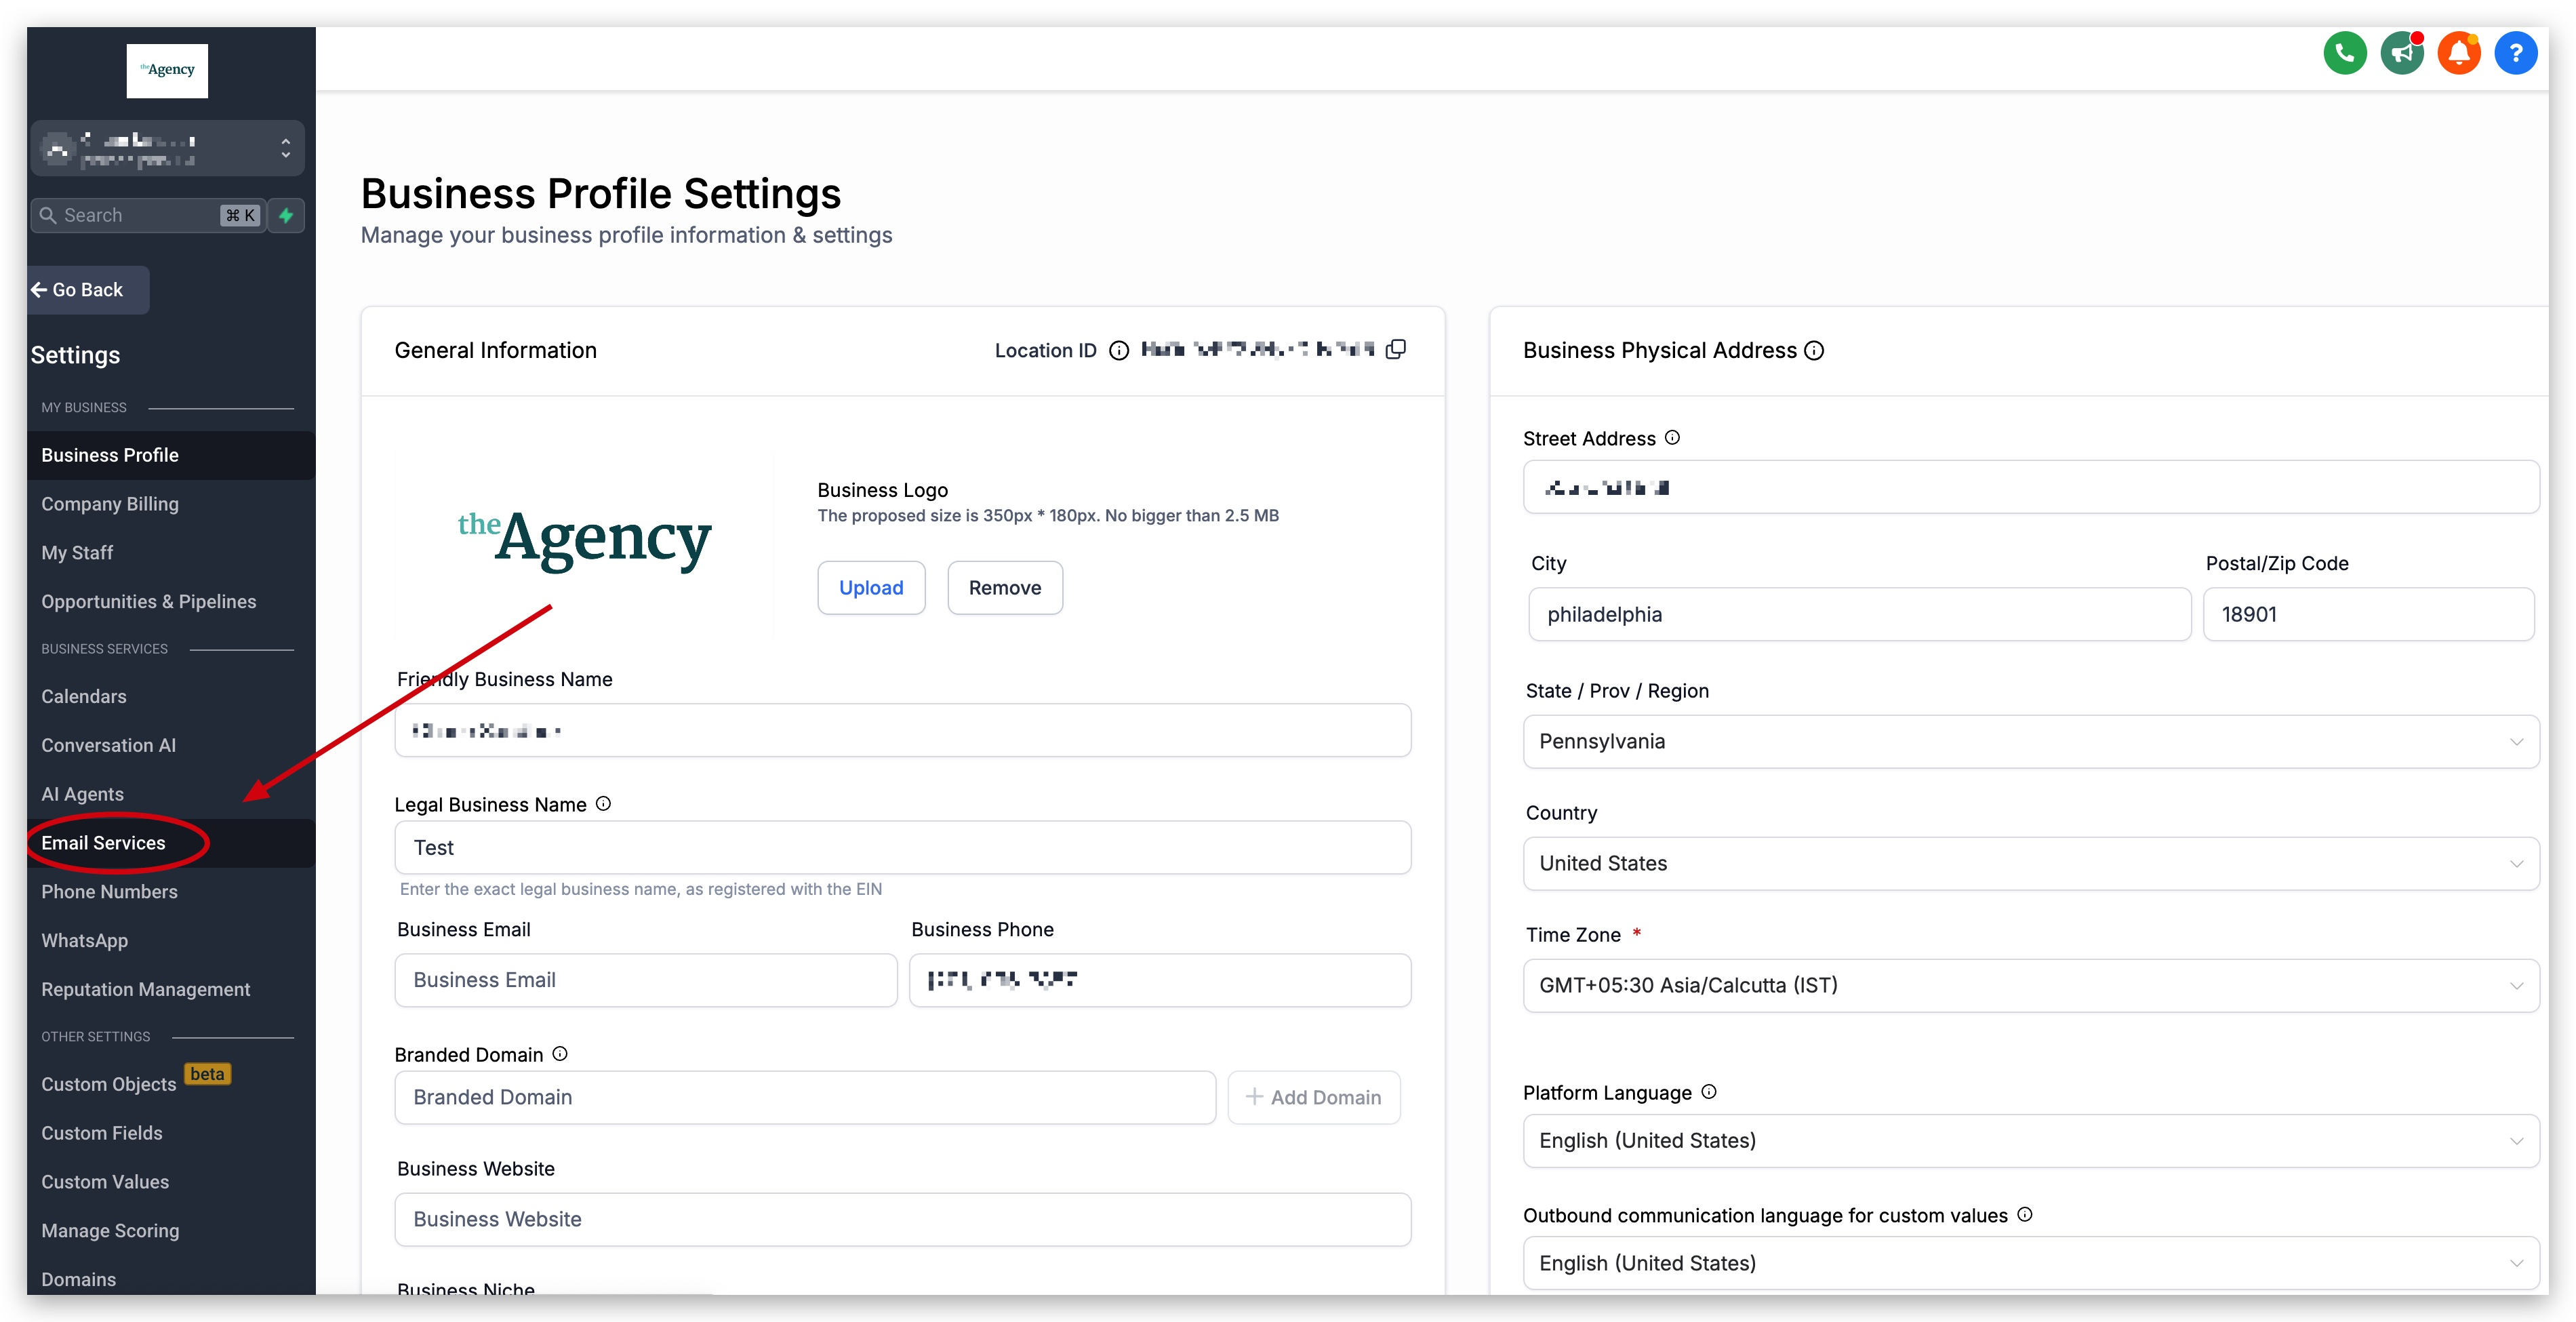Open the Country dropdown
2576x1322 pixels.
(2030, 863)
